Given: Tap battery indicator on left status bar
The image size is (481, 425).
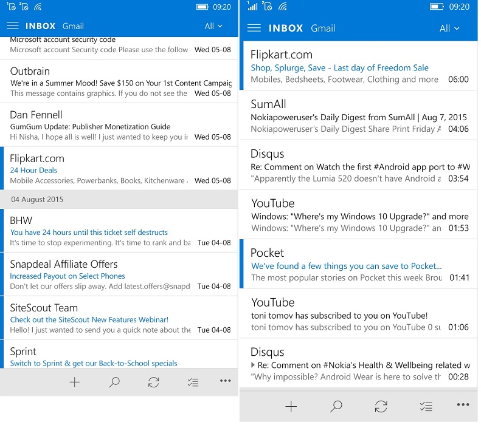Looking at the screenshot, I should click(x=202, y=7).
